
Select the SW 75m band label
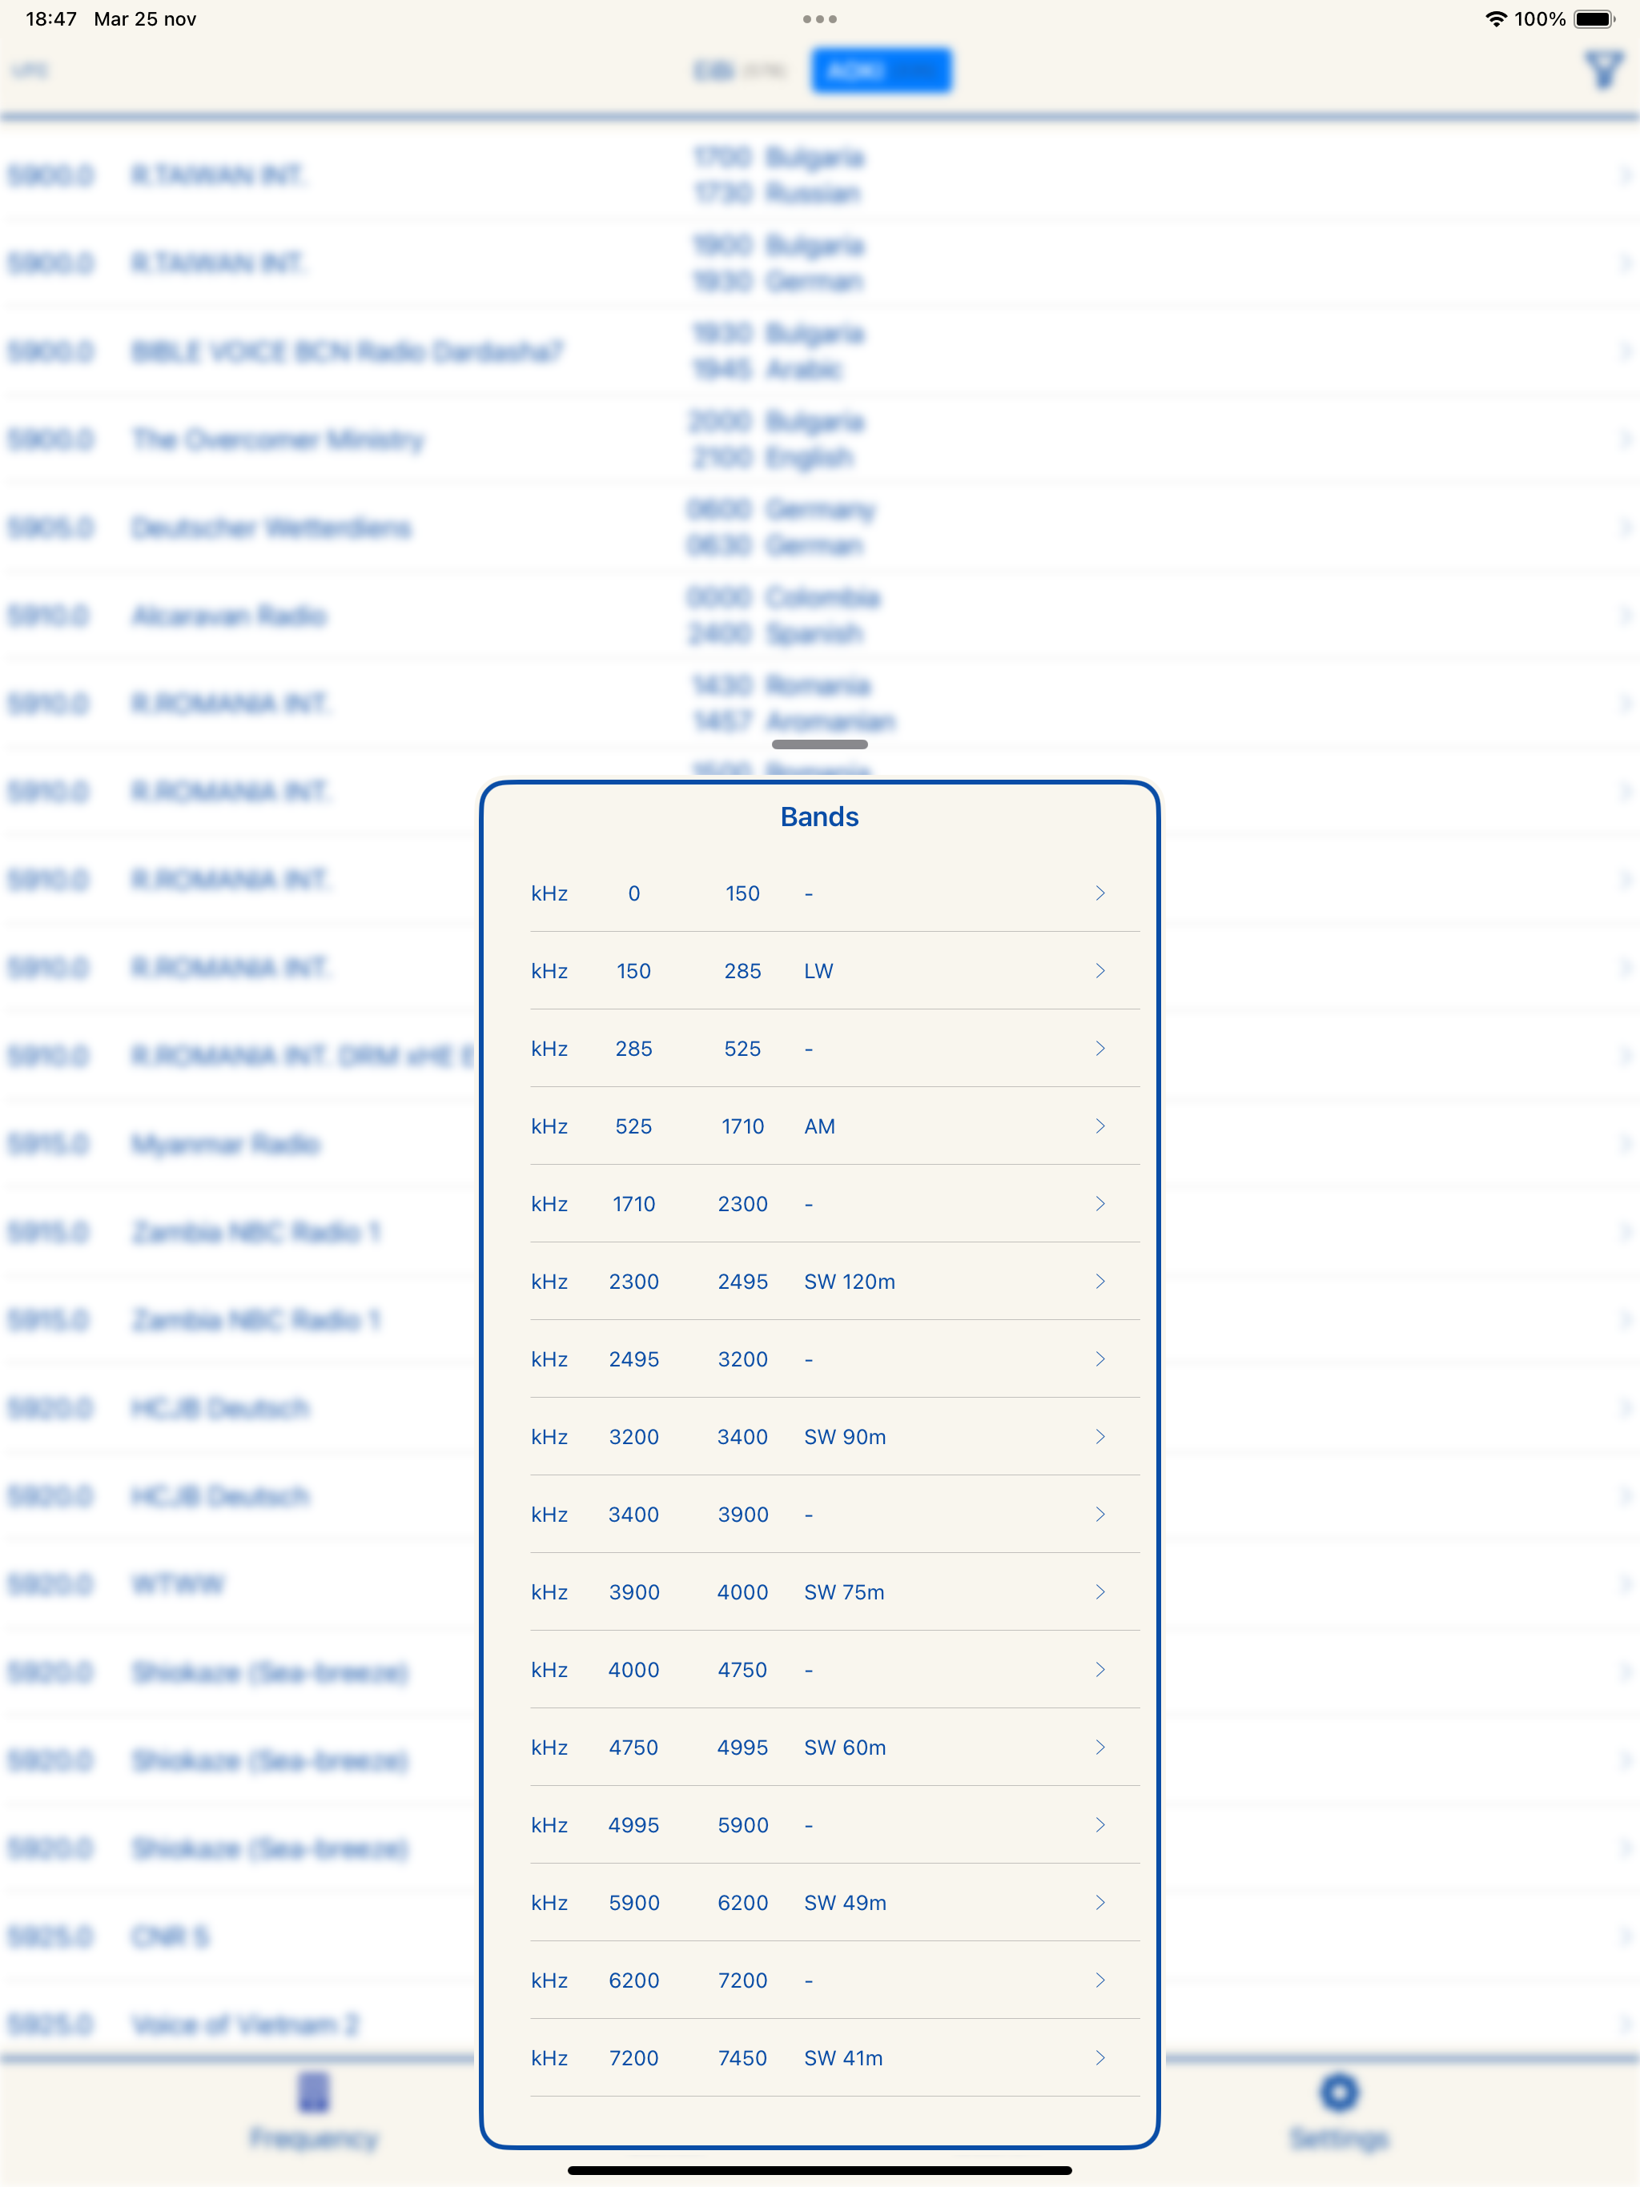coord(844,1591)
